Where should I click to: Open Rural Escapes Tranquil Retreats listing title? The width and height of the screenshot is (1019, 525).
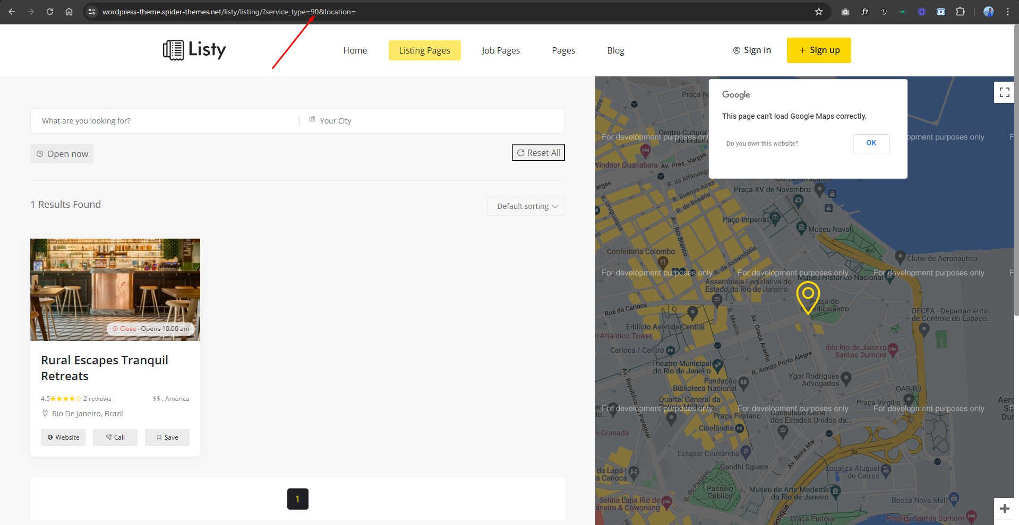105,368
